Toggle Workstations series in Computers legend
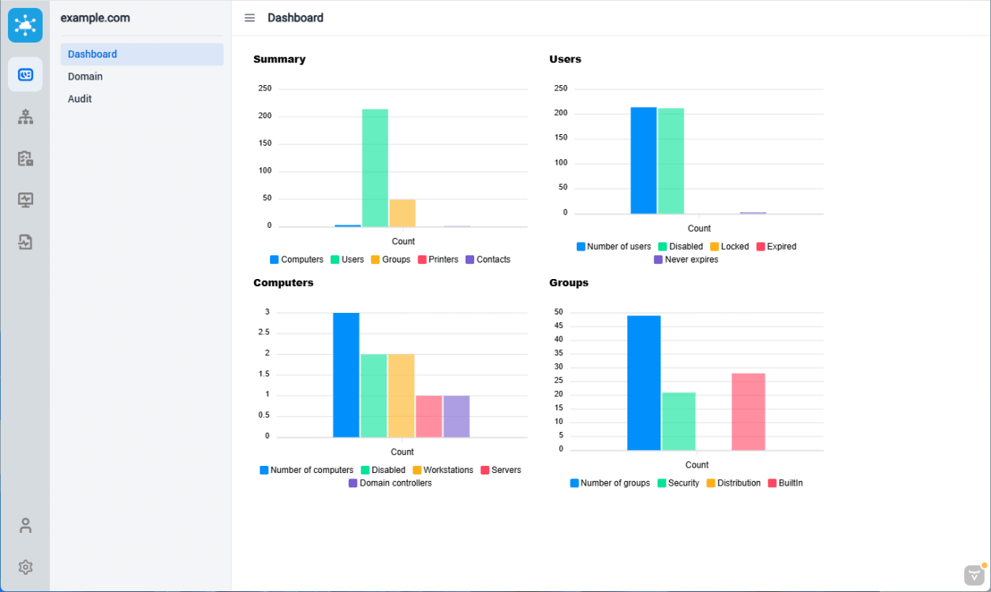Image resolution: width=991 pixels, height=592 pixels. click(443, 470)
